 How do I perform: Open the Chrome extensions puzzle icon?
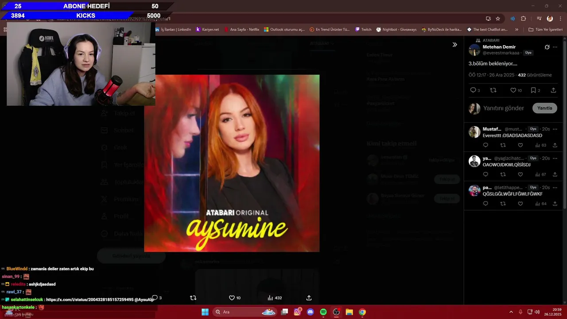coord(524,19)
